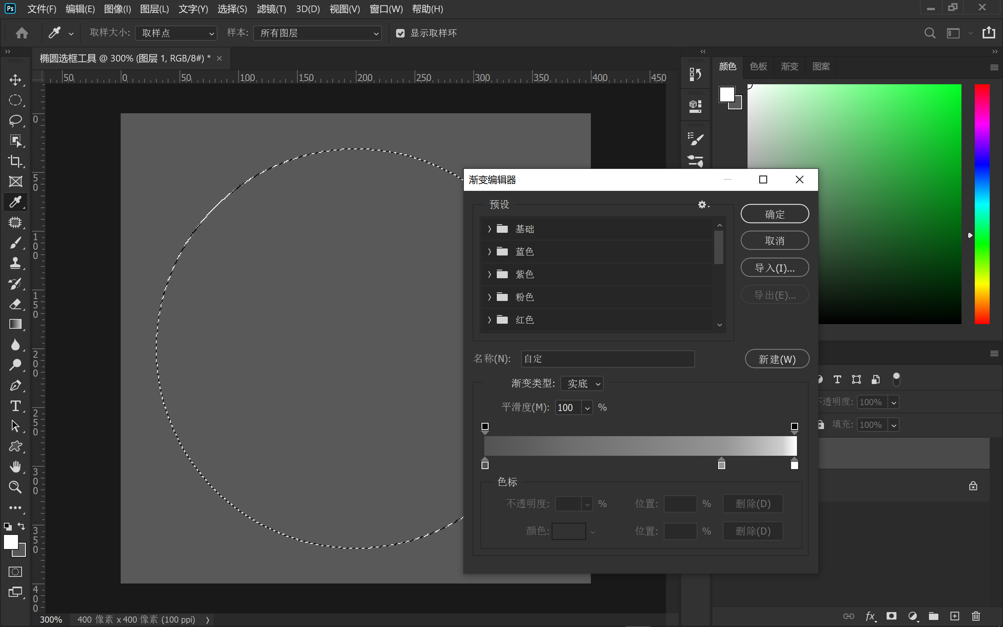Click 取消 in the gradient editor

pyautogui.click(x=775, y=241)
